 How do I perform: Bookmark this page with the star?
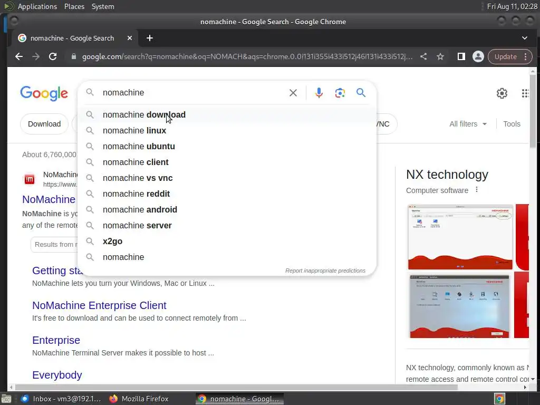[440, 56]
